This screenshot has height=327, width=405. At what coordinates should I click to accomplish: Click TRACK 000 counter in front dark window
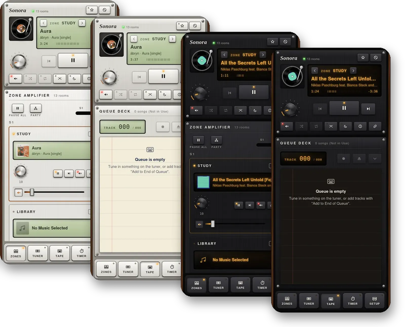[x=303, y=159]
